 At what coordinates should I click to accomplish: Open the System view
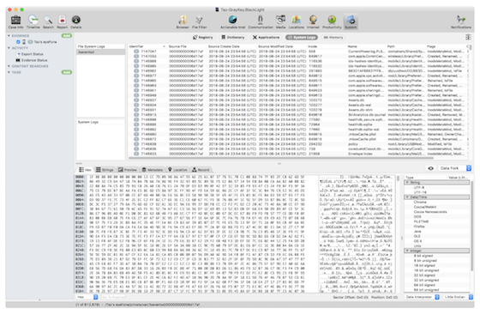[x=351, y=22]
